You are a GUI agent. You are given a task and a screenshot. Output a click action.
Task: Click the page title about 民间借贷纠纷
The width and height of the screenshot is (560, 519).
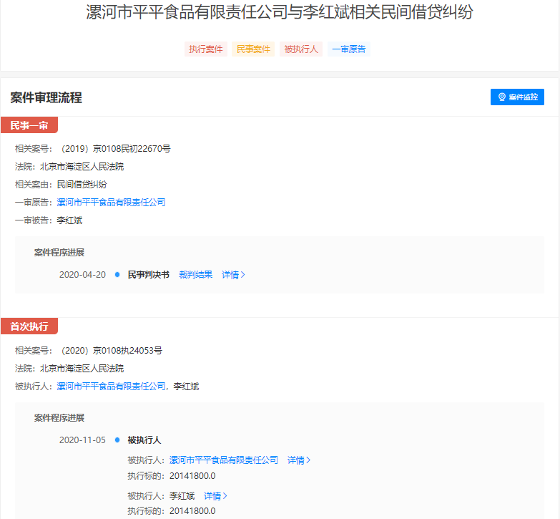point(280,11)
